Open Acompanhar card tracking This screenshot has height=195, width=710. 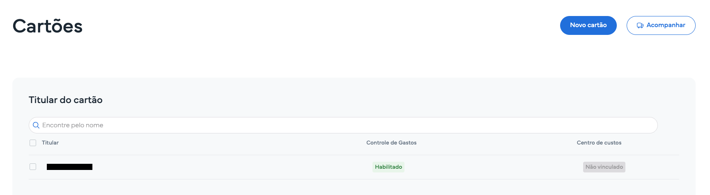tap(661, 25)
